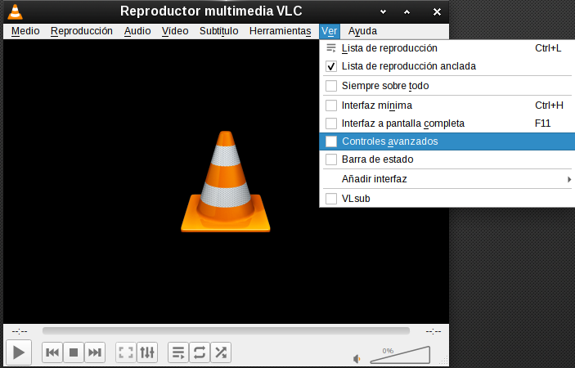This screenshot has width=575, height=368.
Task: Close the VLC window
Action: [437, 11]
